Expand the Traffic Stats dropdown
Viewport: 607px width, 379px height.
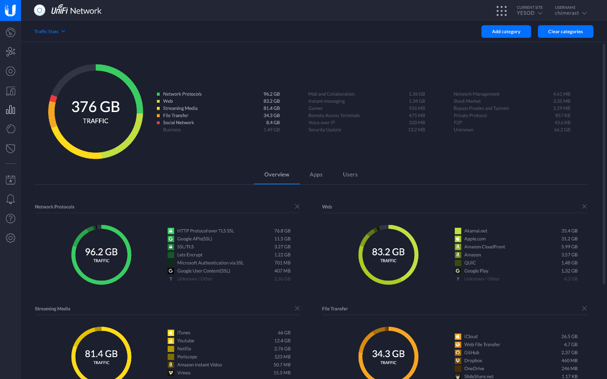49,31
